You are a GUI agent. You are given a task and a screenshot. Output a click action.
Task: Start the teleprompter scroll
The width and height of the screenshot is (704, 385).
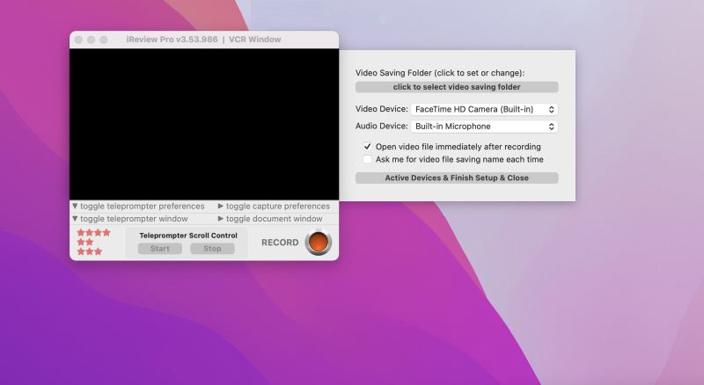point(160,249)
